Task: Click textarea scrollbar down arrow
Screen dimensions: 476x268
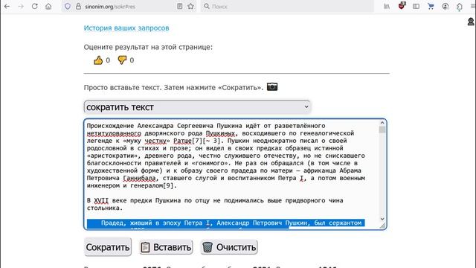Action: [382, 219]
